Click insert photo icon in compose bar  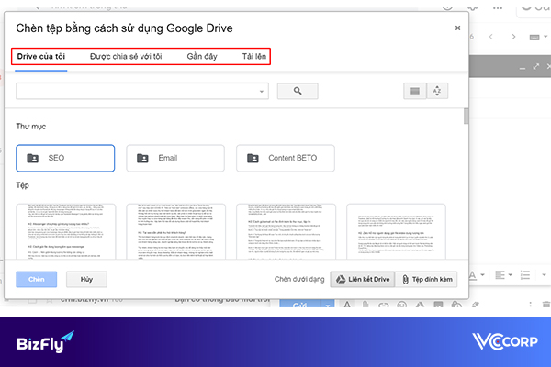coord(438,304)
